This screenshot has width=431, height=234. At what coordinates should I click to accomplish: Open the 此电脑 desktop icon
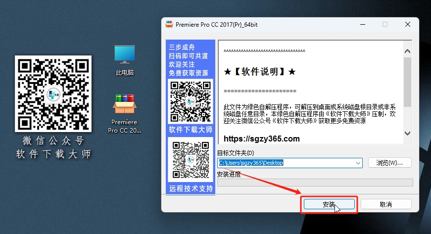[125, 60]
